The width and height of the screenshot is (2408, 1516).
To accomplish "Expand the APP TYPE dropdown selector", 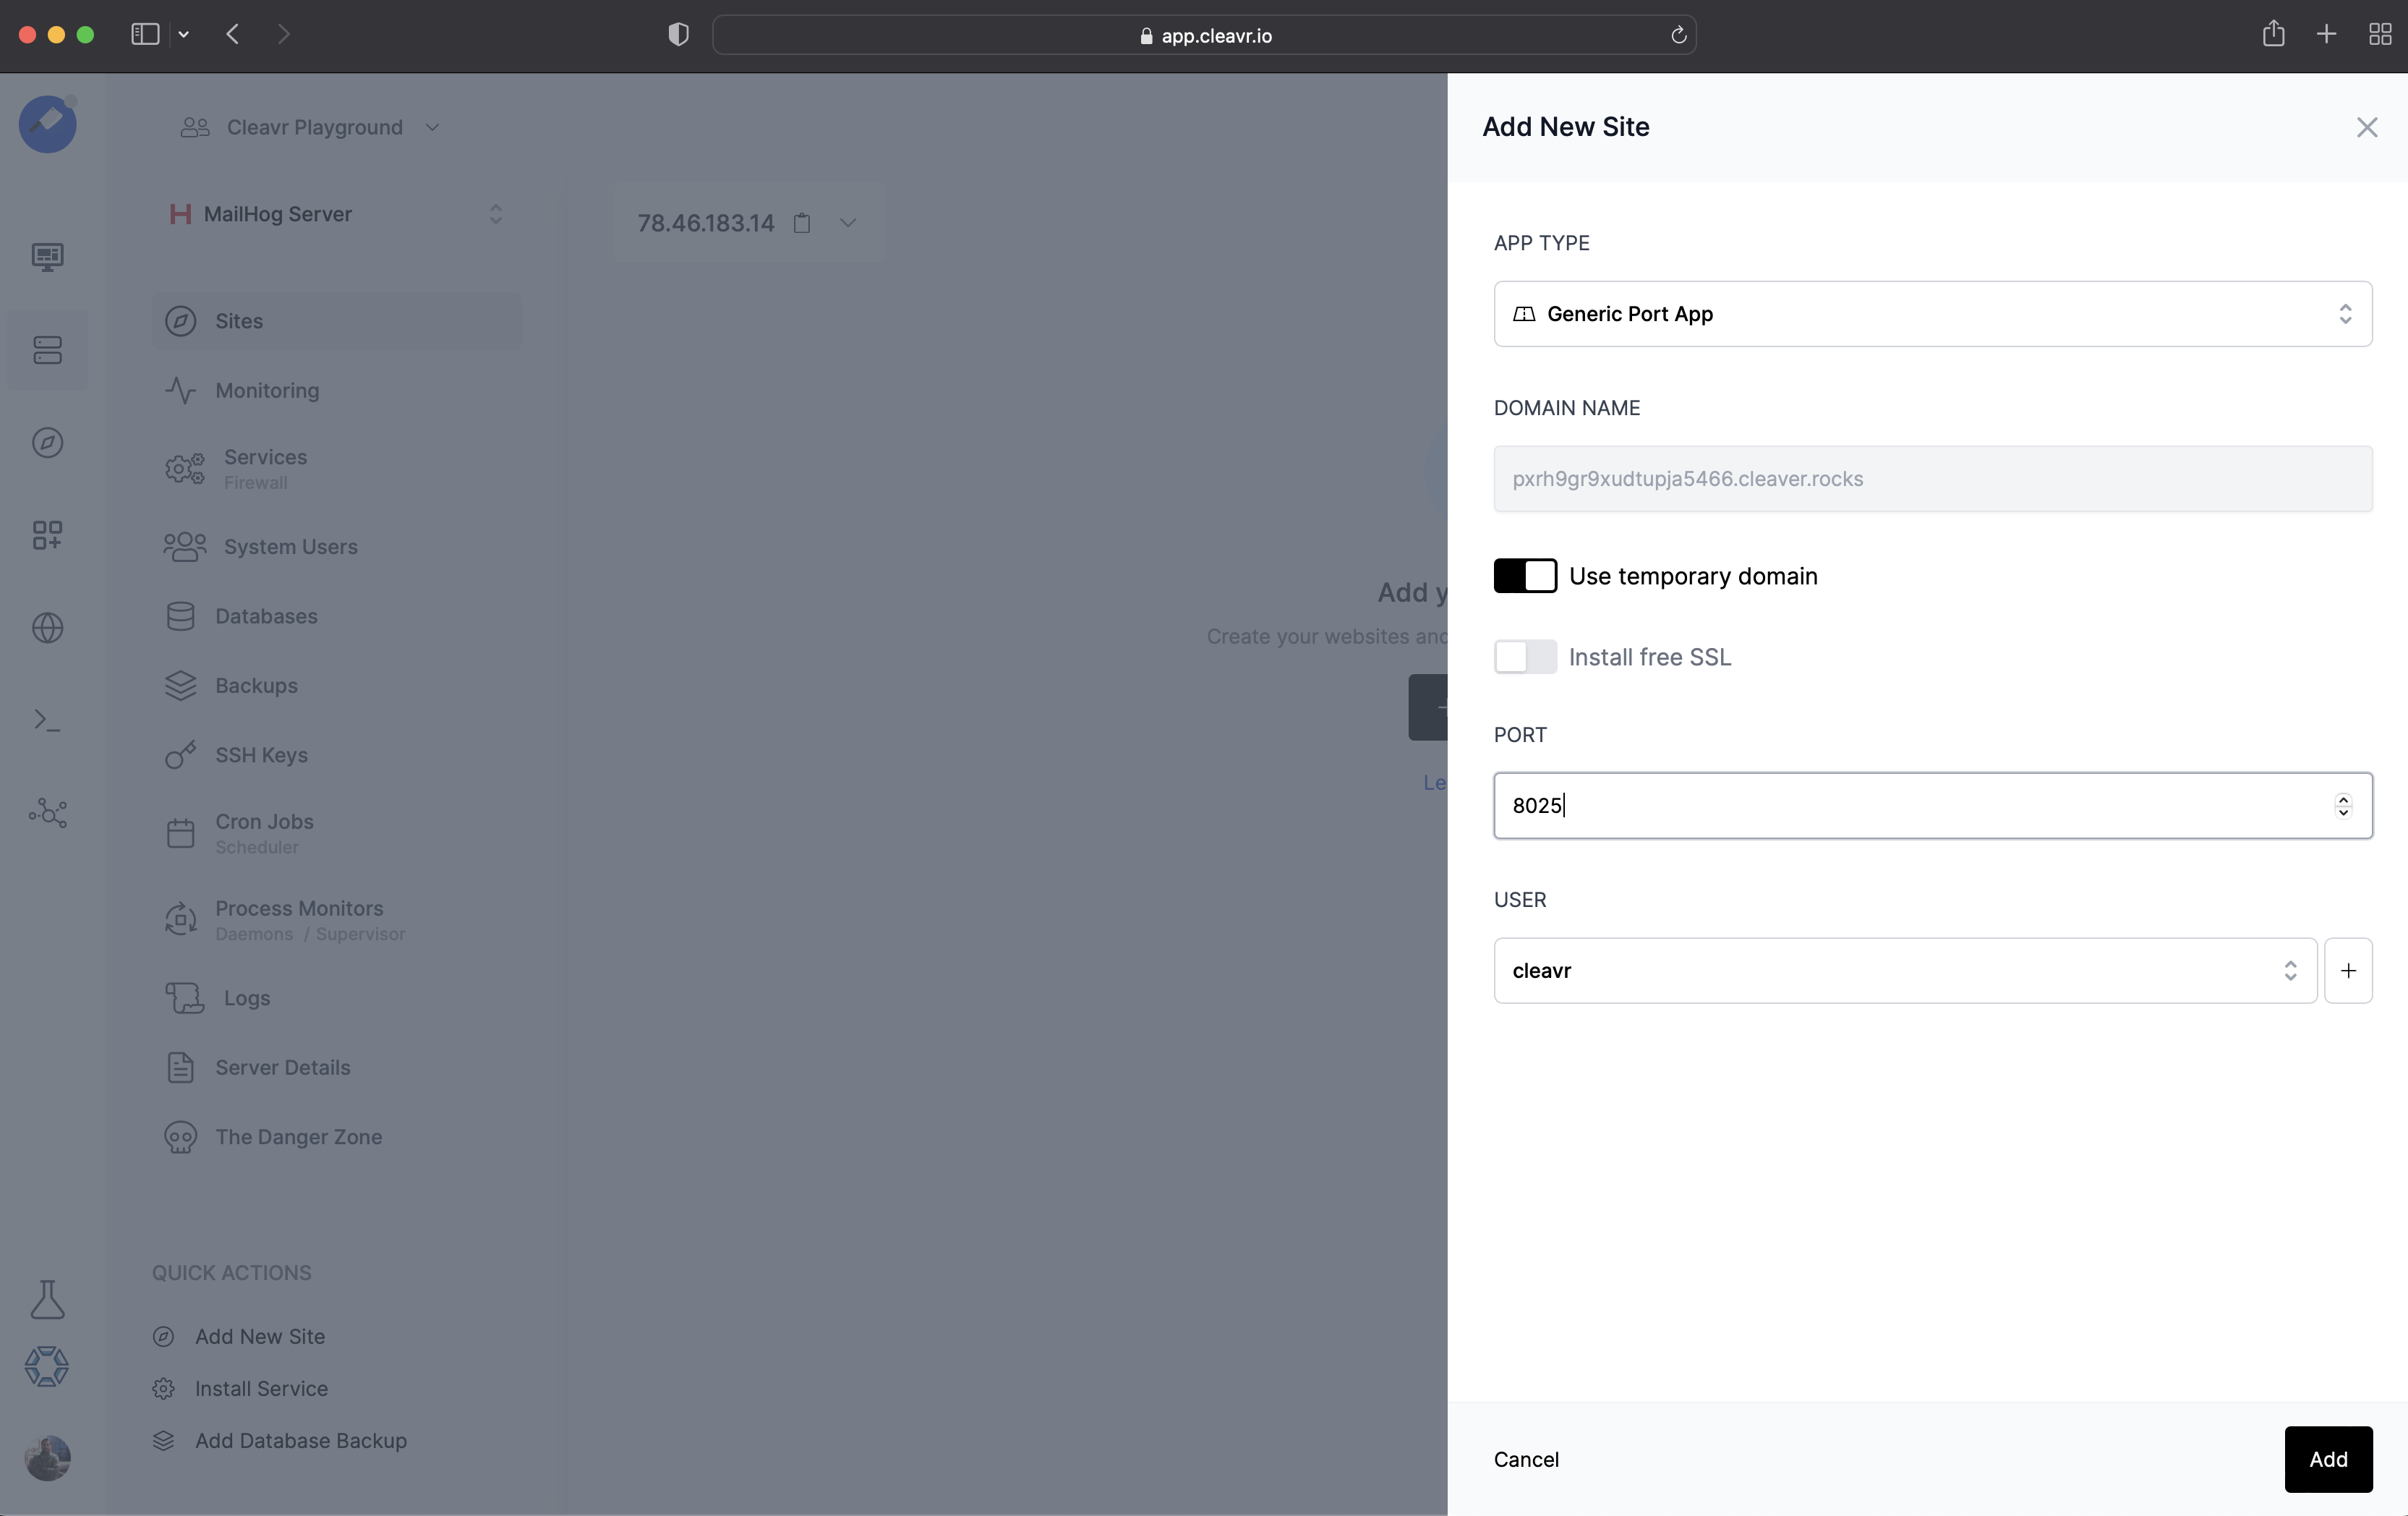I will (x=1933, y=312).
